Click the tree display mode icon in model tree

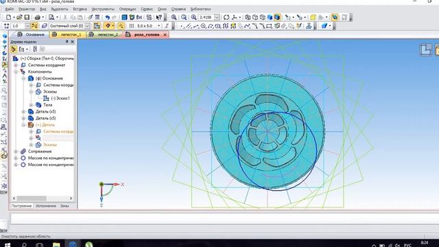[x=14, y=49]
